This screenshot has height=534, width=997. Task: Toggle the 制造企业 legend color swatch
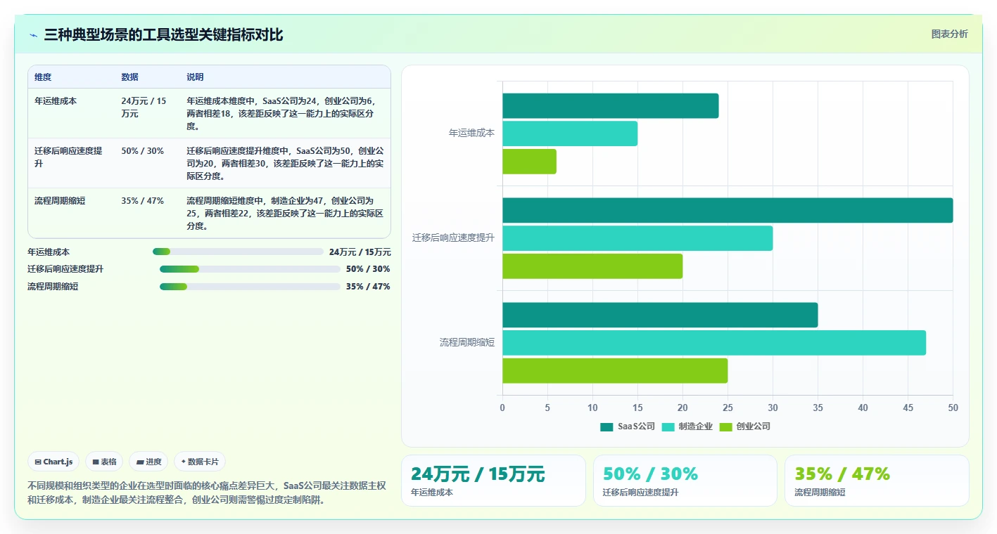click(x=668, y=426)
